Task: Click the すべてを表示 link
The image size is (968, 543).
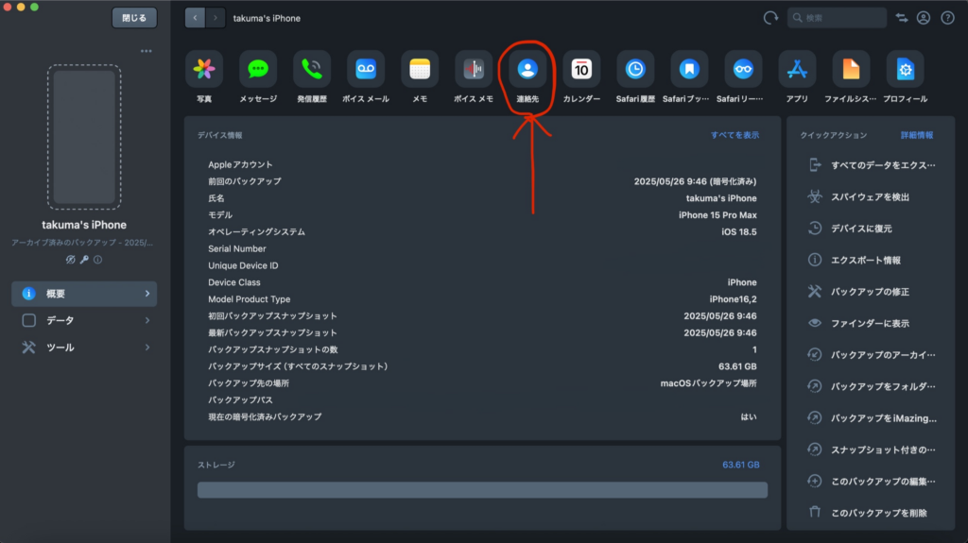Action: (735, 135)
